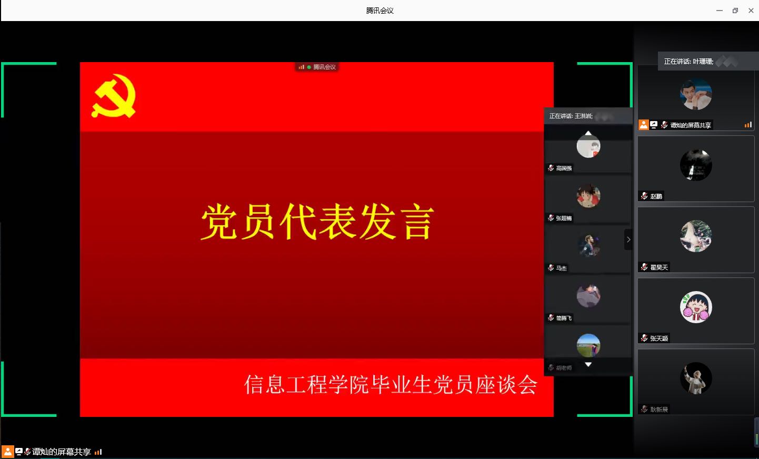759x459 pixels.
Task: Click the '正在讲话: 叶珊珊' speaker banner
Action: point(708,62)
